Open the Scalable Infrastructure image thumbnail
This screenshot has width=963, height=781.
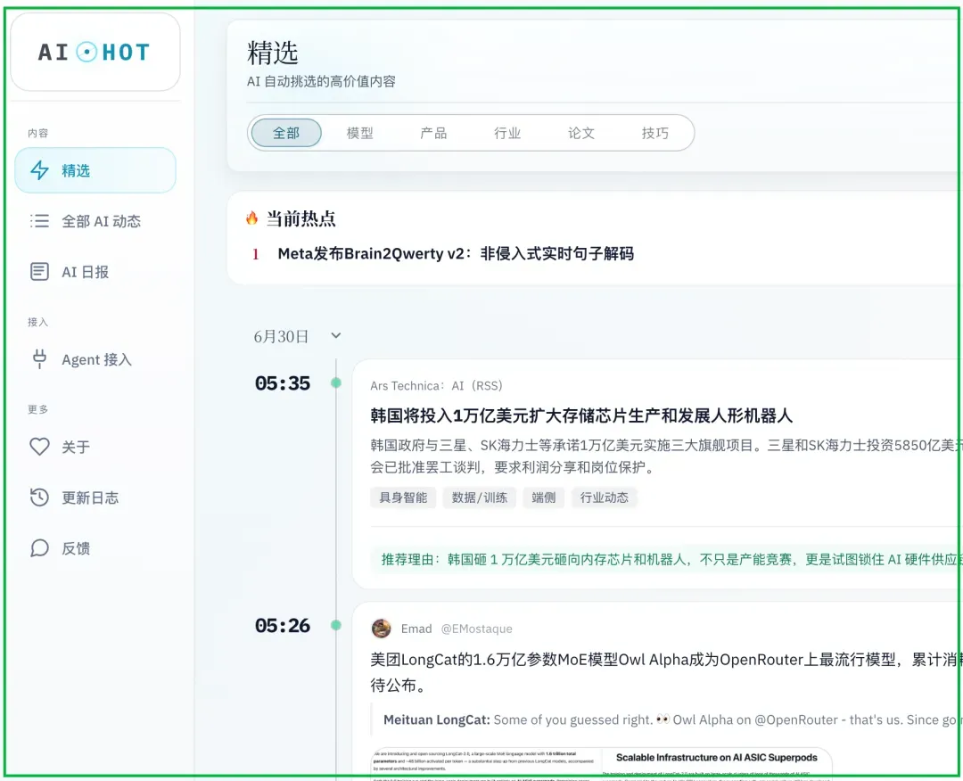(717, 763)
